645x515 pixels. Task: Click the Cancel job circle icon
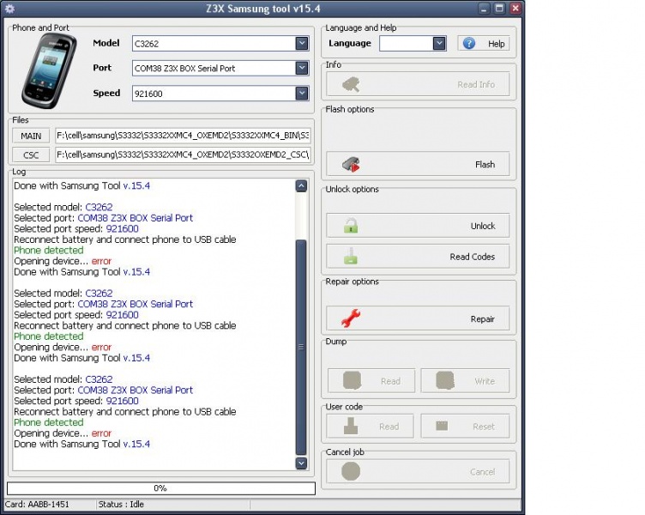point(351,471)
